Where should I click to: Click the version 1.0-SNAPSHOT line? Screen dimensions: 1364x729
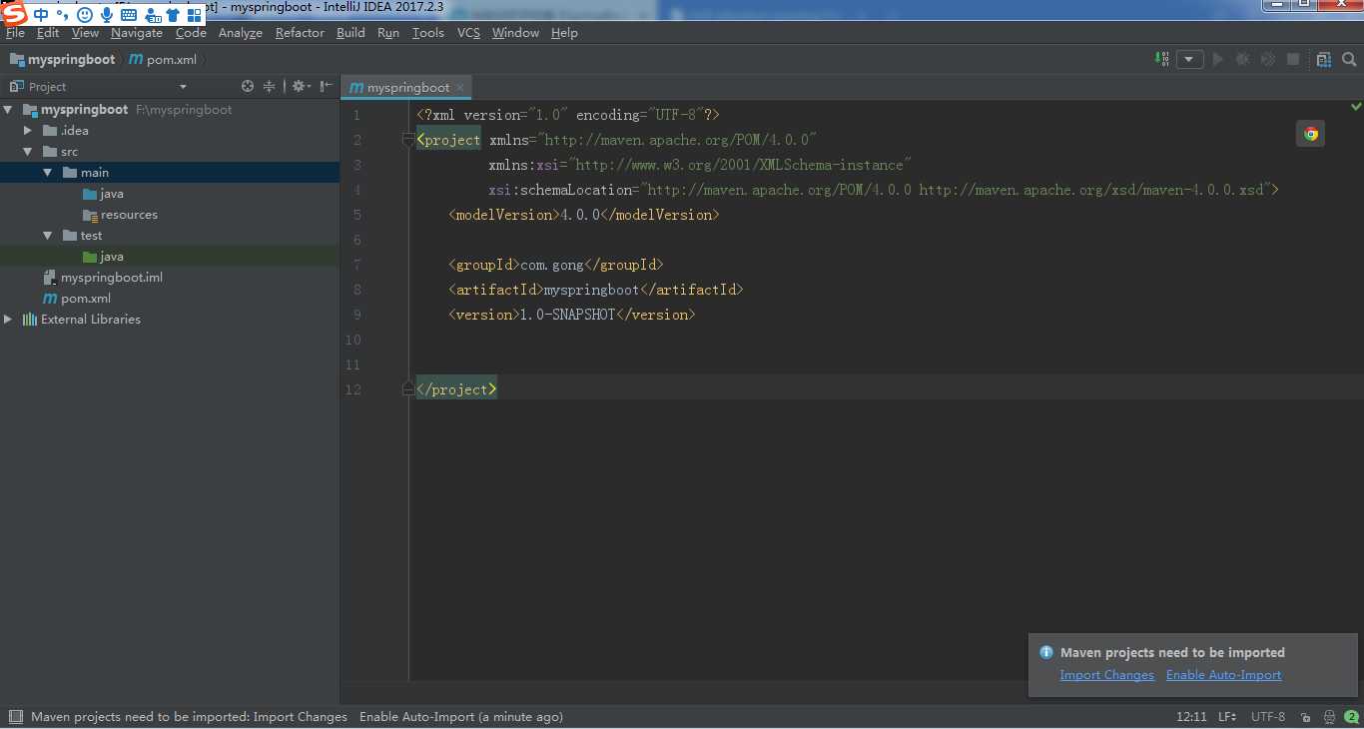tap(572, 315)
